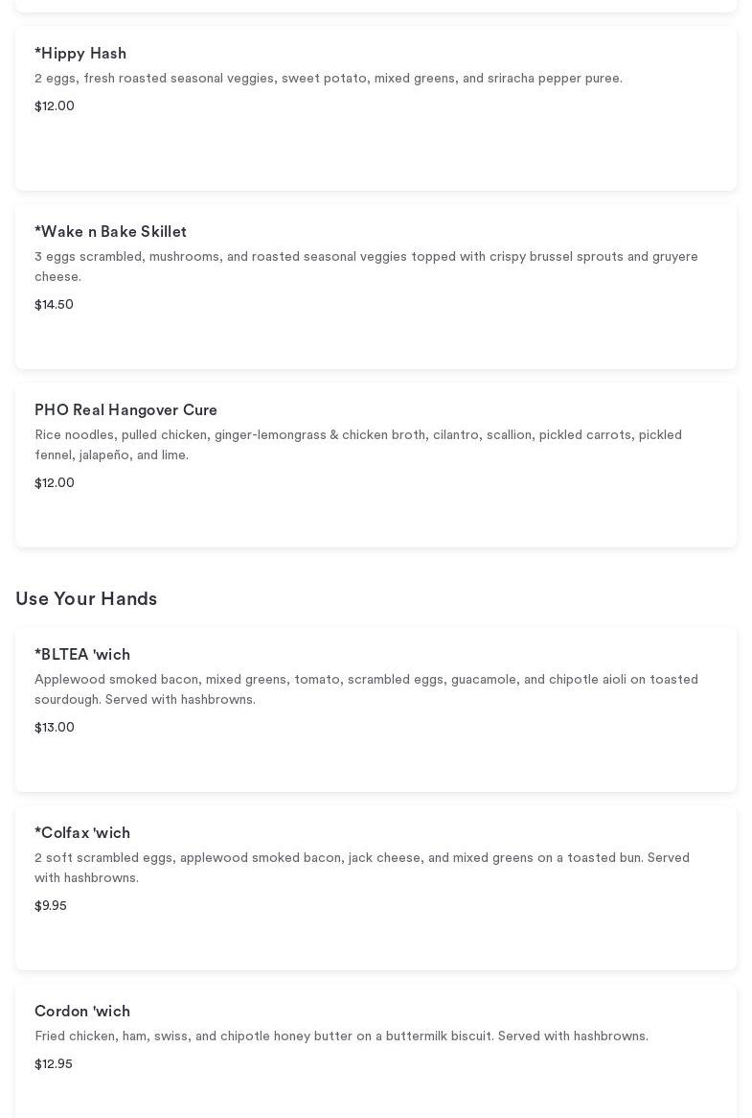
Task: Click the Colfax 'wich soft scrambled eggs description
Action: coord(362,868)
